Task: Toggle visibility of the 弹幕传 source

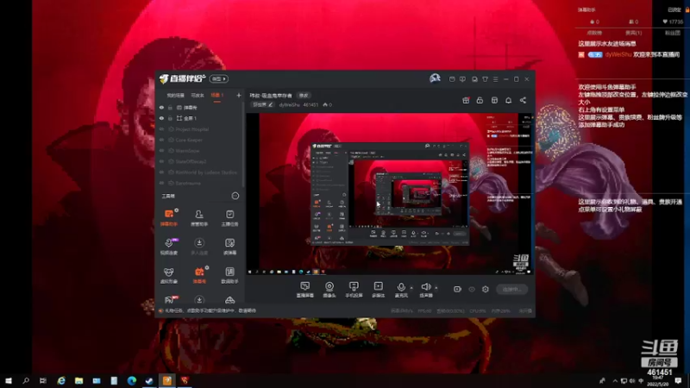Action: click(161, 107)
